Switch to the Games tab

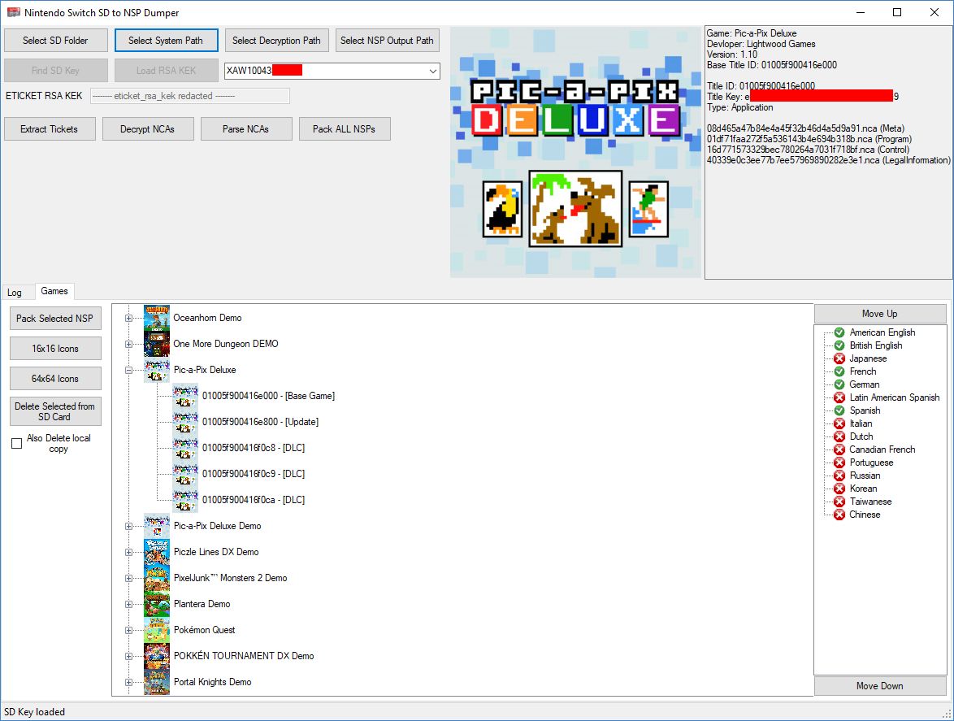[54, 292]
